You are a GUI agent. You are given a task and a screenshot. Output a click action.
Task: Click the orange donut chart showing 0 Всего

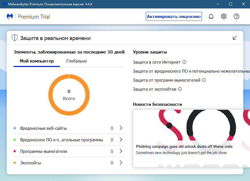pyautogui.click(x=69, y=95)
